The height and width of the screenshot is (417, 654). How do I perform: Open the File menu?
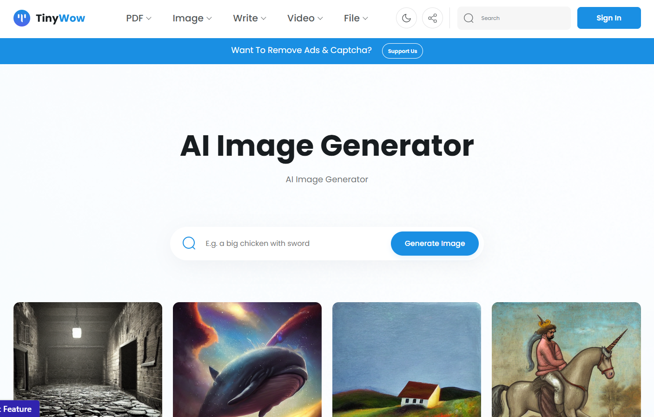coord(356,18)
